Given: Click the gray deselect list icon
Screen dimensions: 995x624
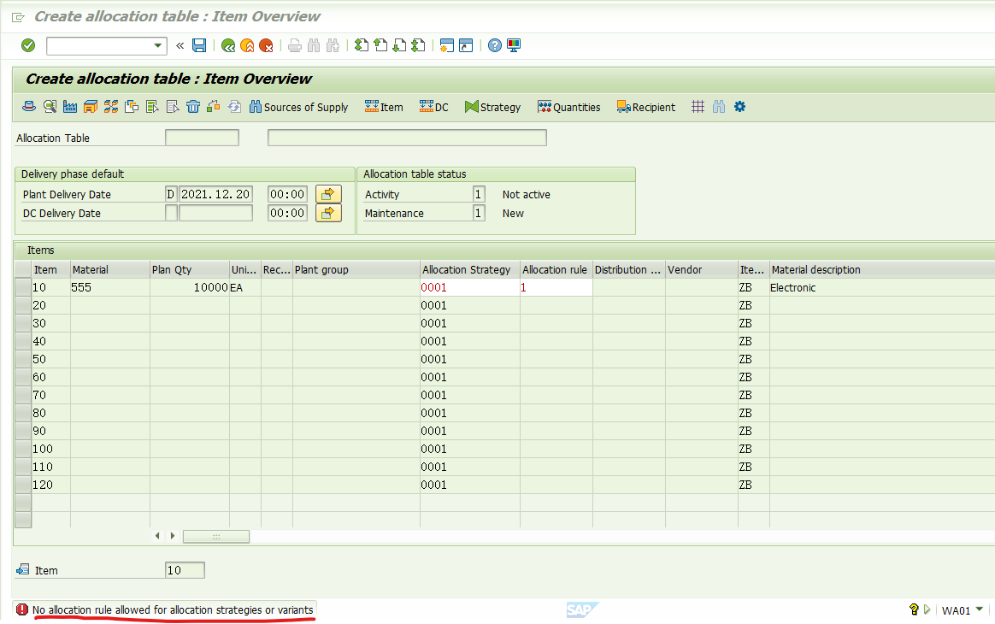Looking at the screenshot, I should click(173, 107).
